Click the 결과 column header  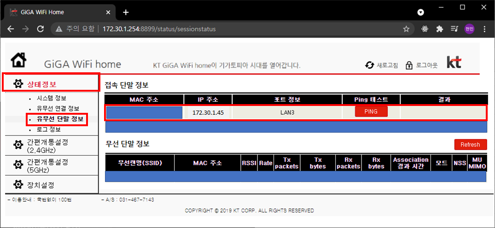pos(444,99)
